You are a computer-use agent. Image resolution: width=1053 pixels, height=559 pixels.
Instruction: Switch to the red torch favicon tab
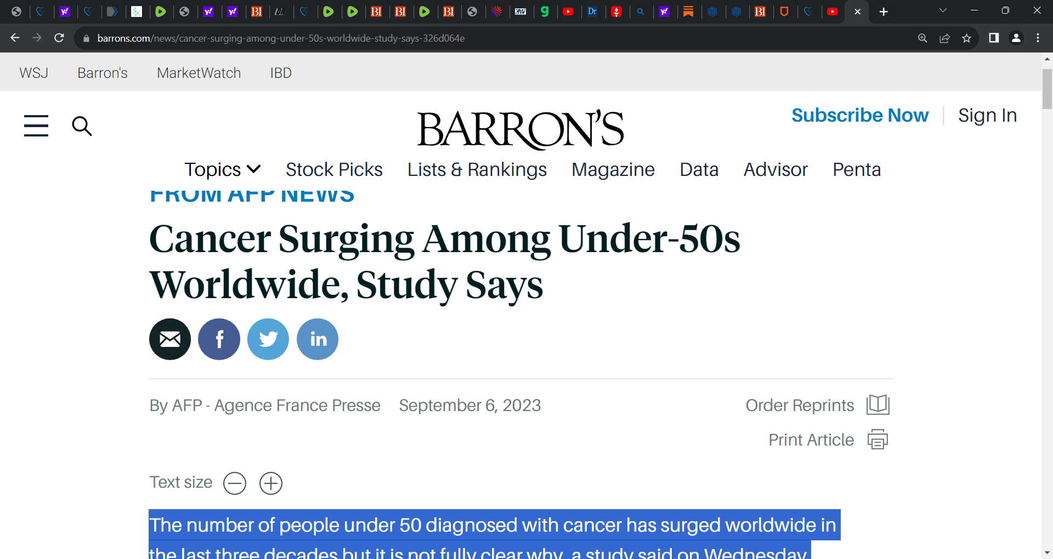[616, 12]
